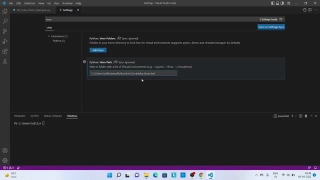The height and width of the screenshot is (180, 320).
Task: Open the Extensions view
Action: pos(5,51)
